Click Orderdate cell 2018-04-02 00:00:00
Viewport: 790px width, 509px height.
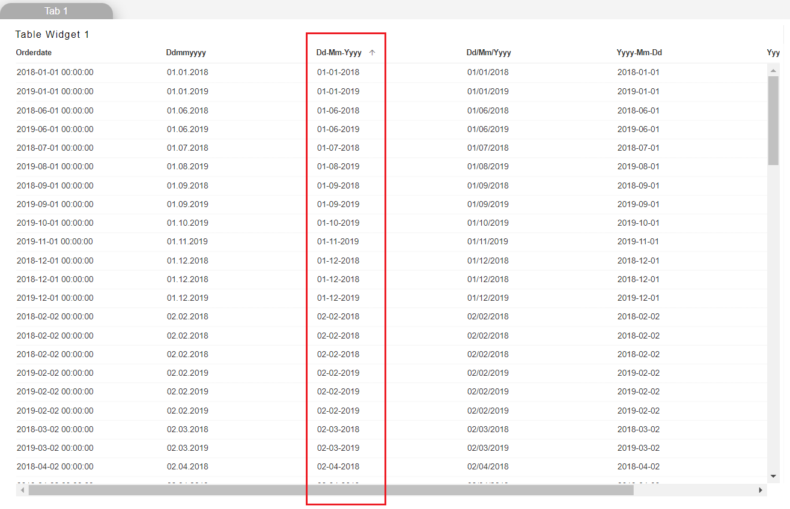pyautogui.click(x=55, y=467)
